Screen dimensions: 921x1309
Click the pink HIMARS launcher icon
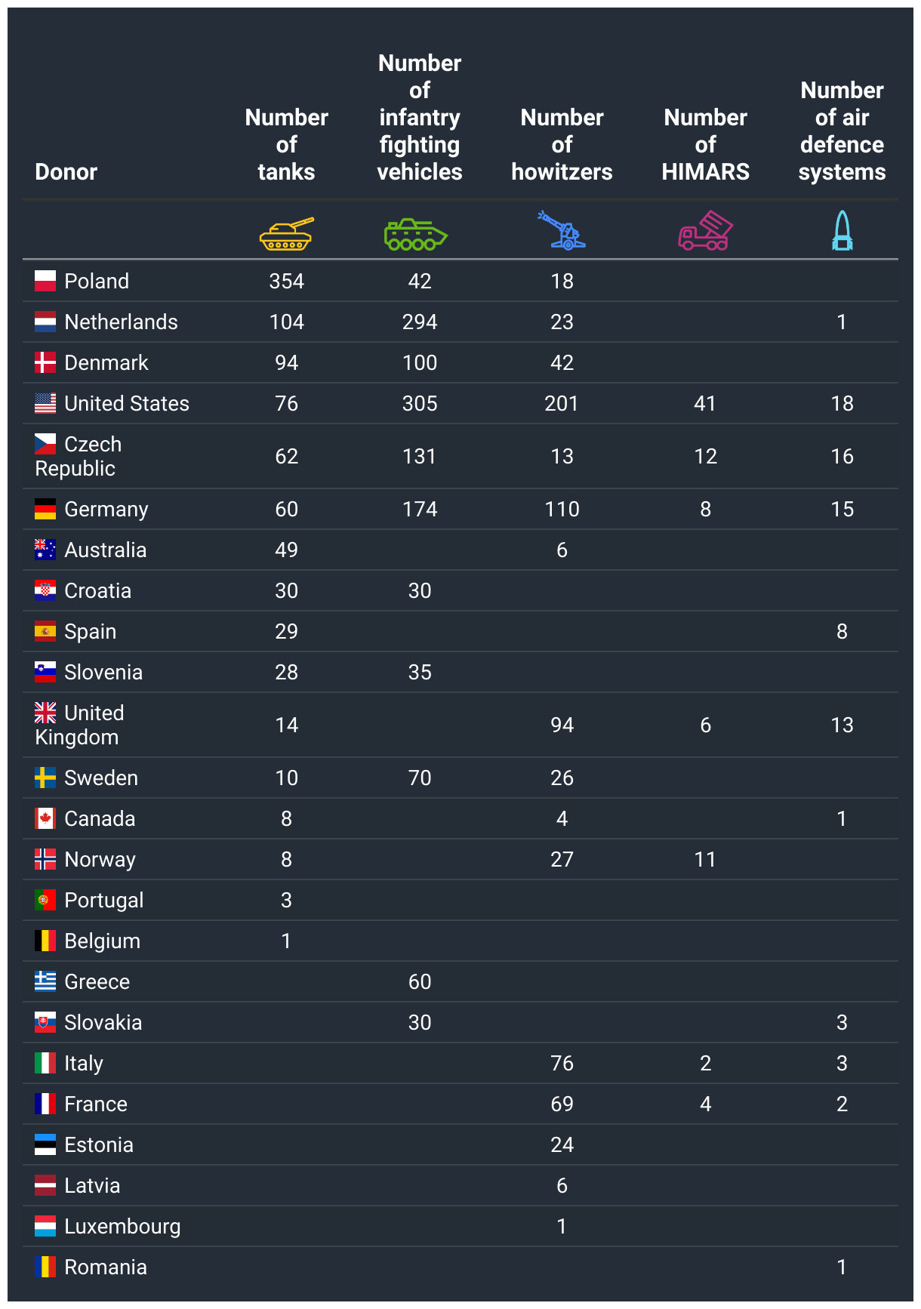(x=705, y=230)
